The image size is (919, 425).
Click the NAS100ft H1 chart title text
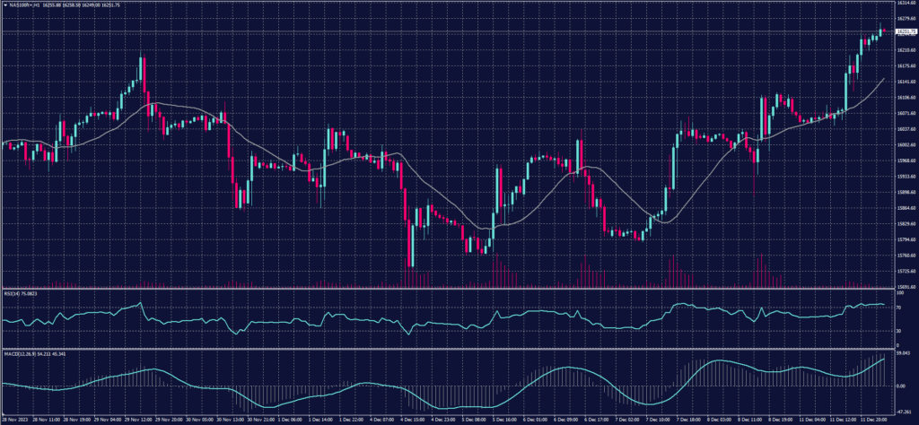click(x=25, y=4)
